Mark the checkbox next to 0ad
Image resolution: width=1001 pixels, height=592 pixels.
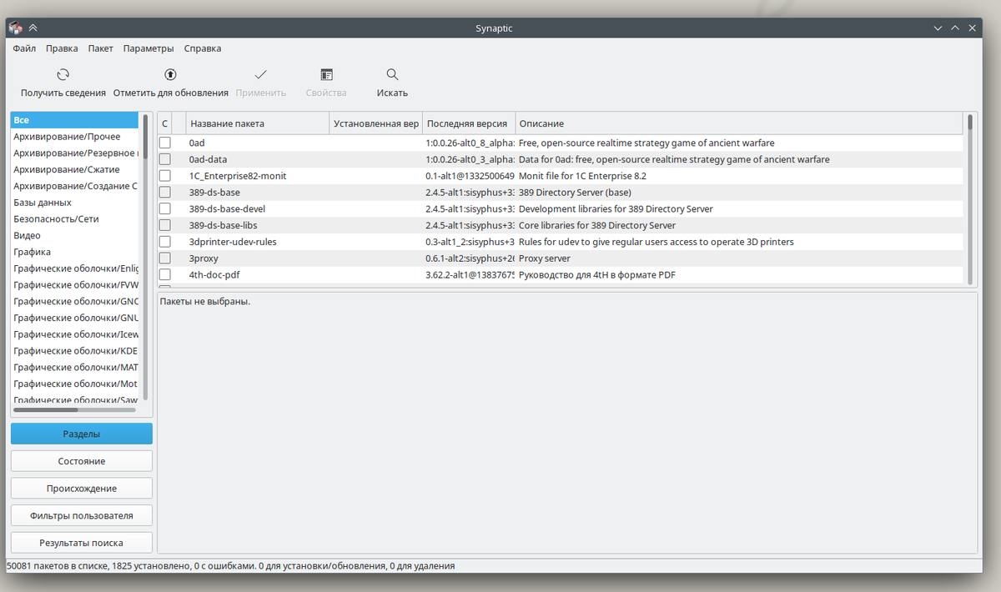[163, 143]
